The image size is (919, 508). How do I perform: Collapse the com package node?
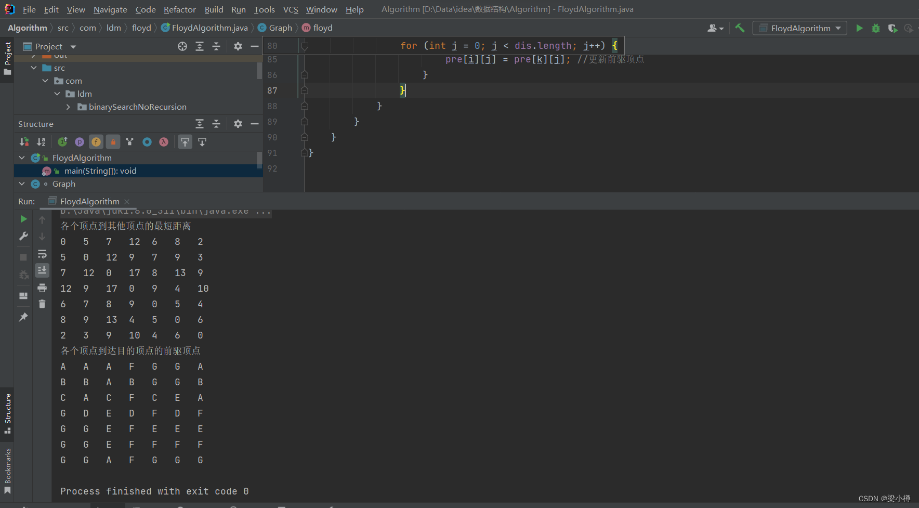45,81
